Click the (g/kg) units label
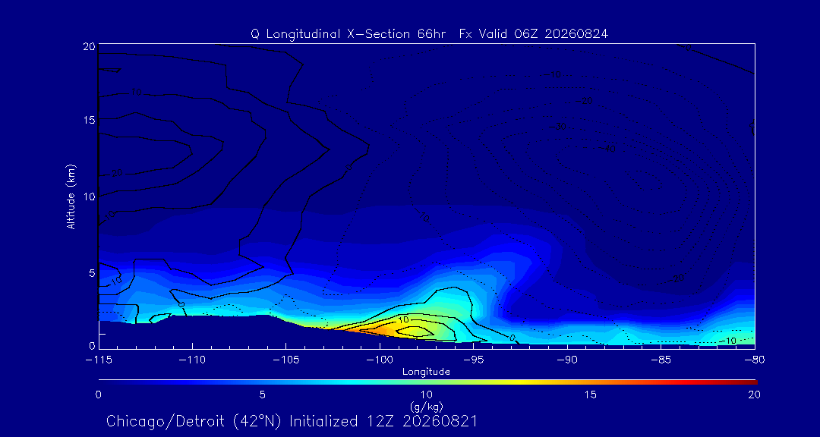820x437 pixels. coord(426,404)
